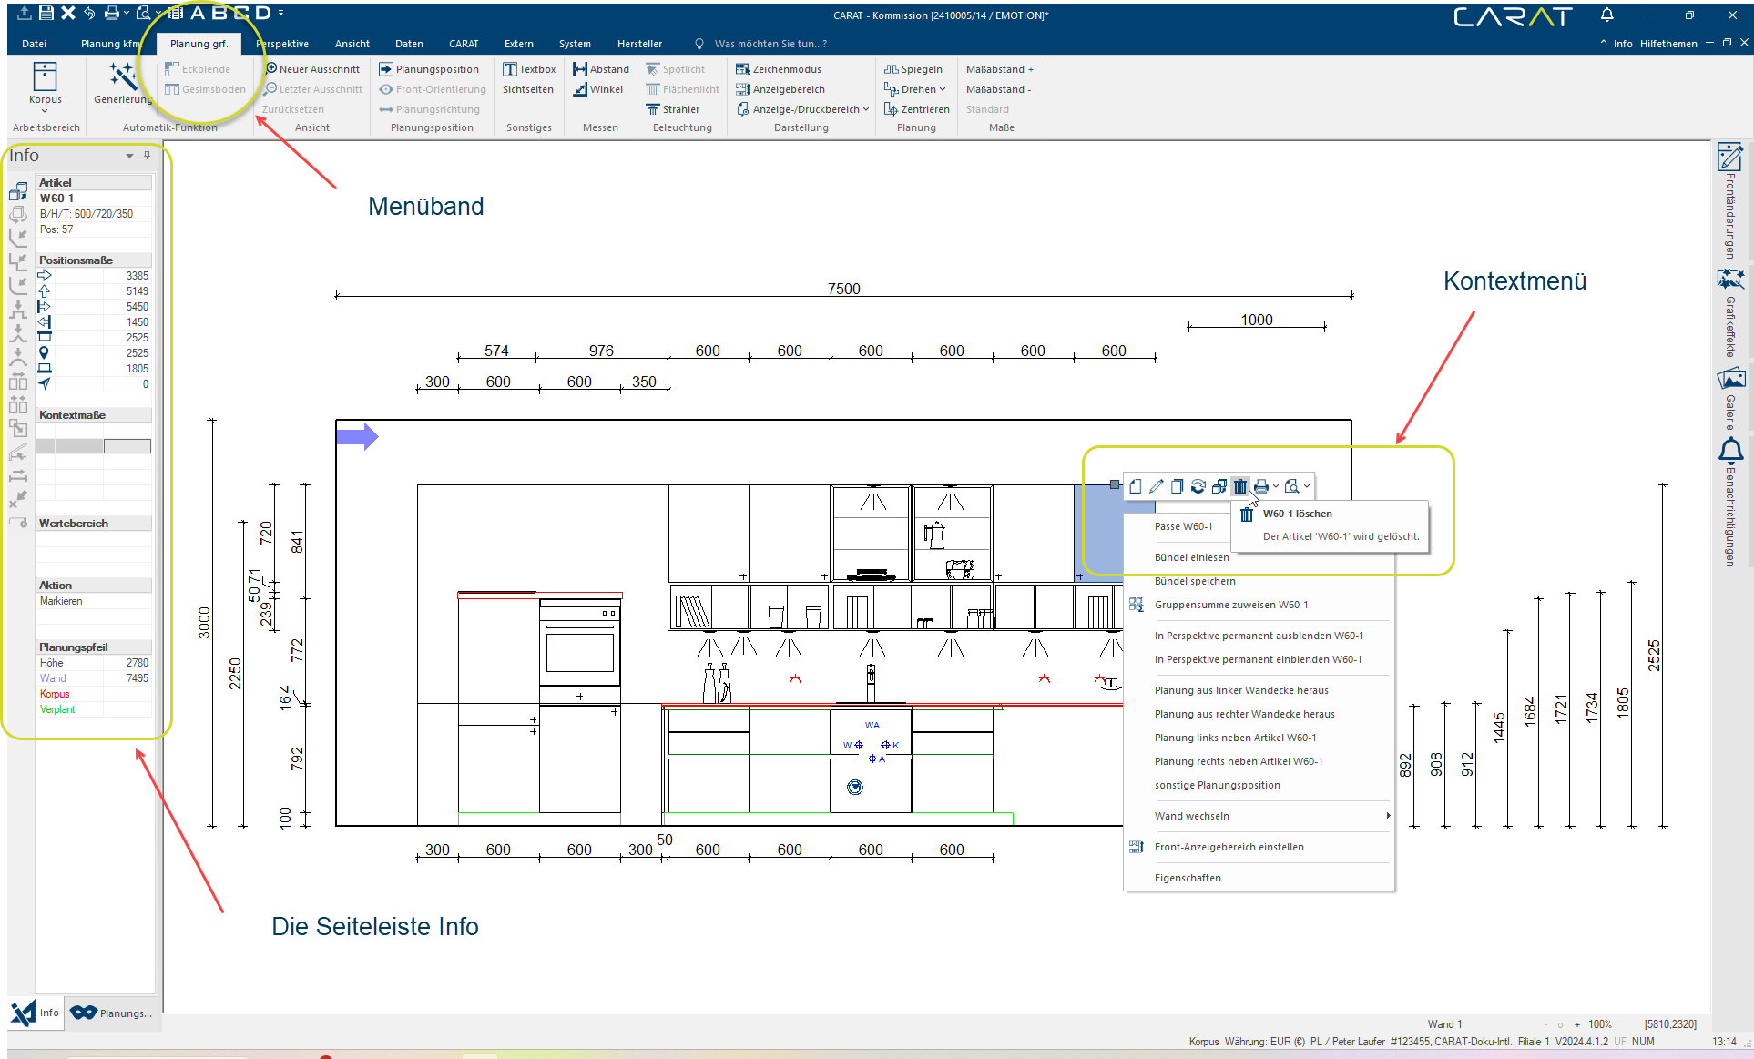Choose Eigenschaften from the context menu

point(1188,878)
